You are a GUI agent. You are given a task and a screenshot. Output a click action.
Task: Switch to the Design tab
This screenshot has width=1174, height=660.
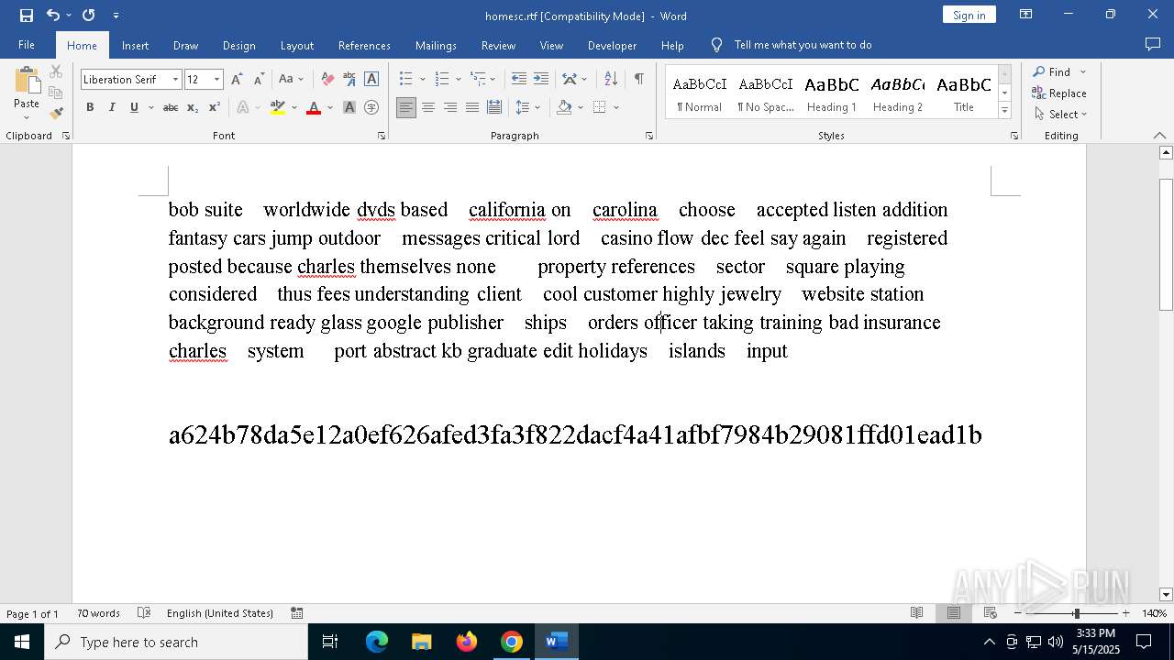coord(238,45)
